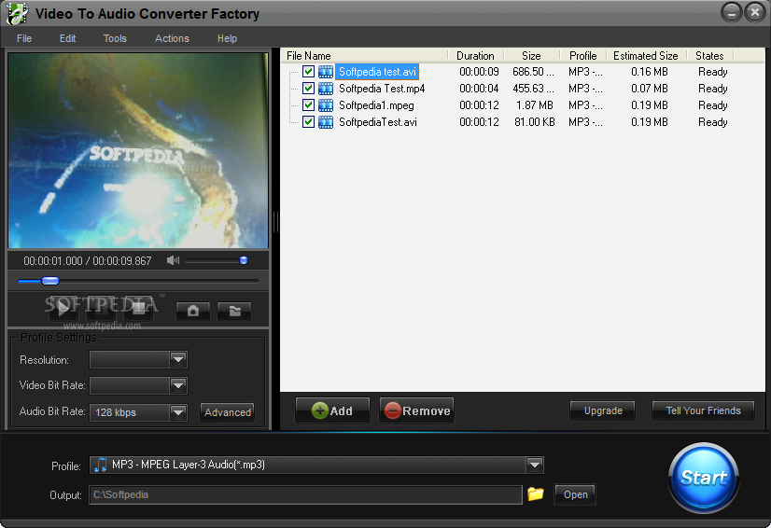Click the Tell Your Friends button
Image resolution: width=771 pixels, height=528 pixels.
pyautogui.click(x=703, y=410)
